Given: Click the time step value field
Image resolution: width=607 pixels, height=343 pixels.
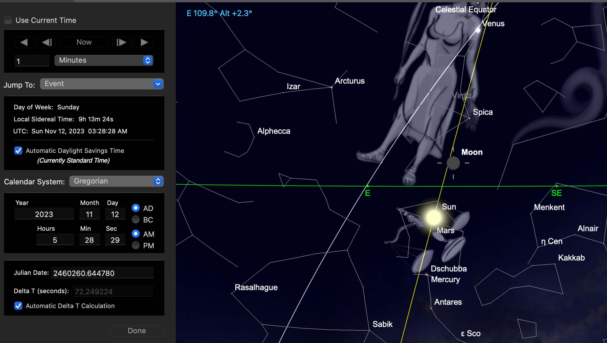Looking at the screenshot, I should click(x=32, y=61).
